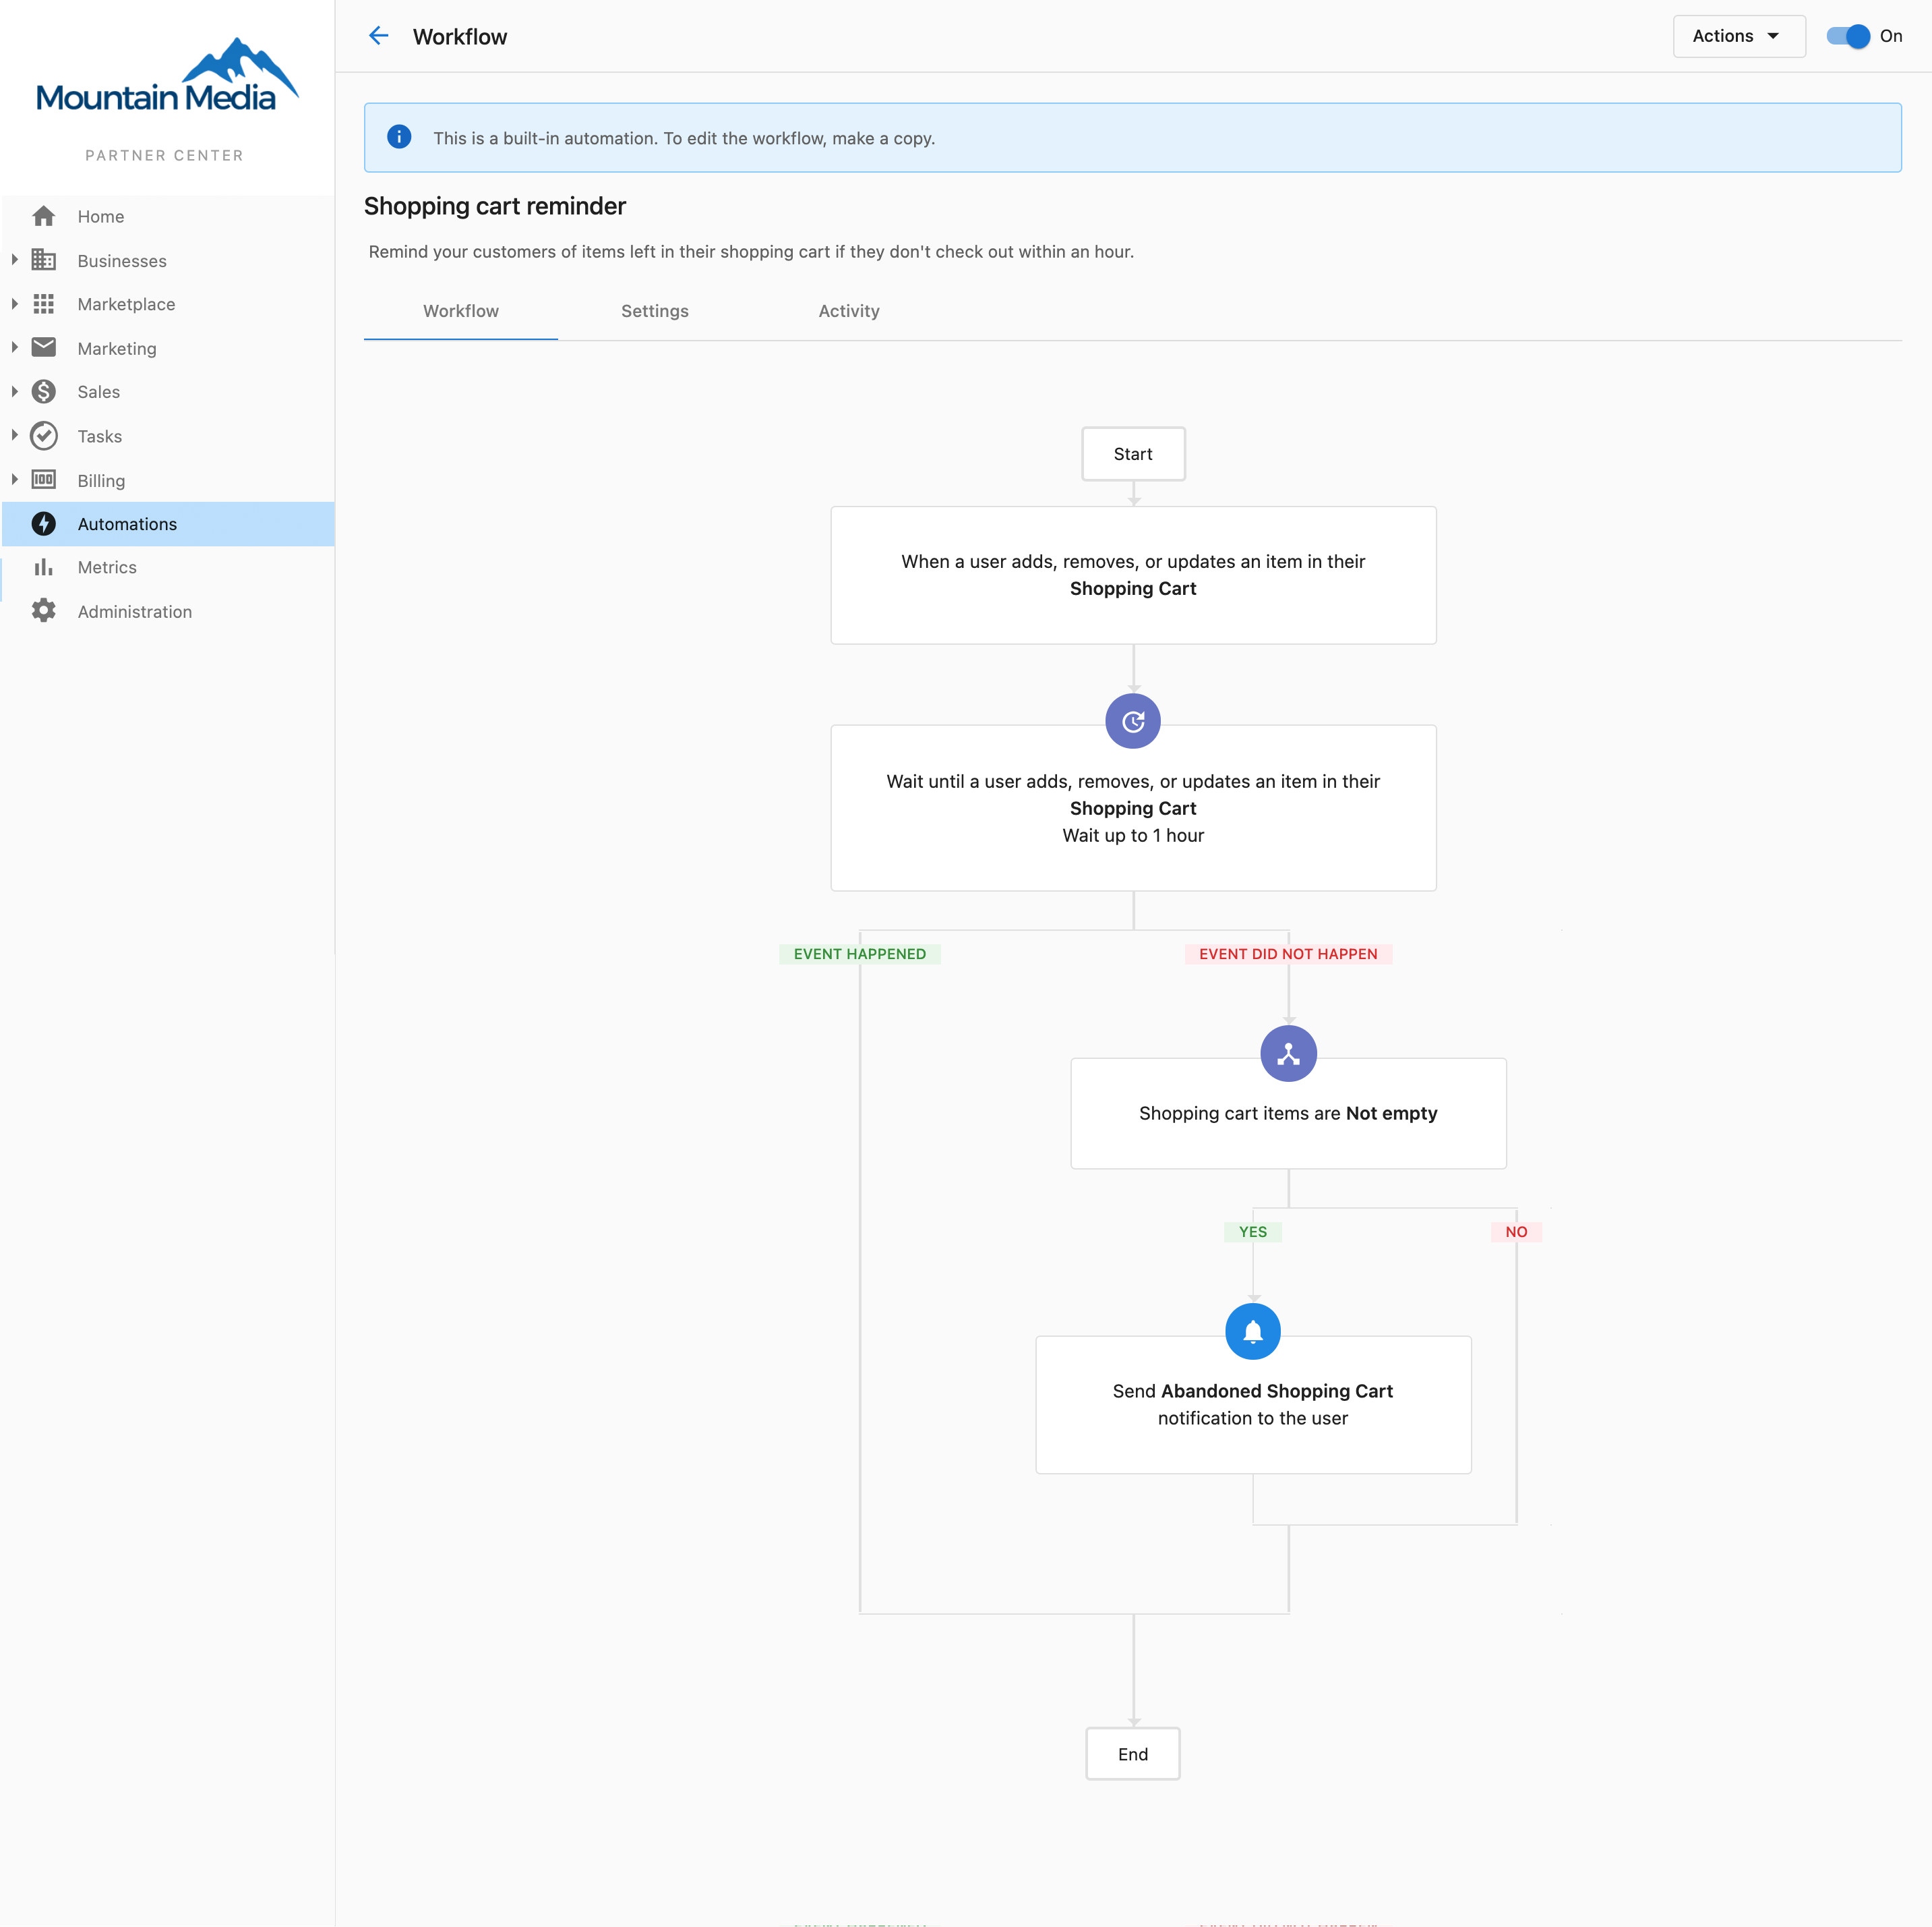Screen dimensions: 1932x1927
Task: Click the Remind your customers description text
Action: 751,252
